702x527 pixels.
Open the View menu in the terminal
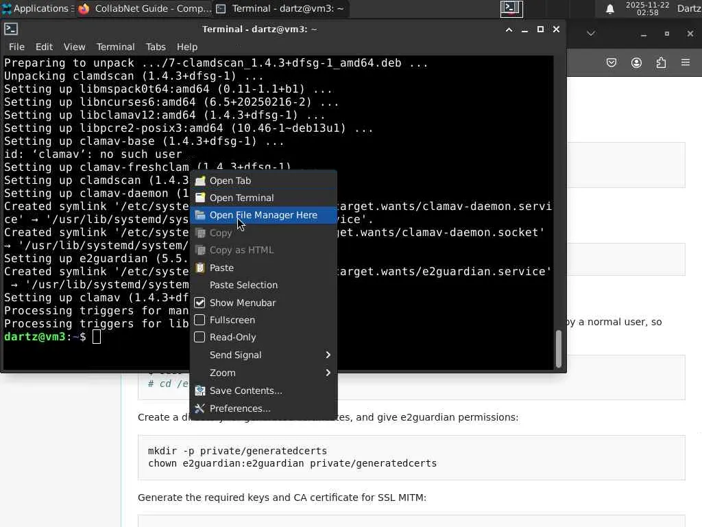[x=74, y=47]
